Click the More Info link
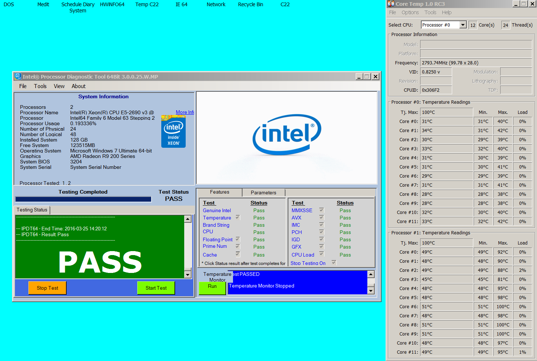The width and height of the screenshot is (537, 361). (185, 112)
